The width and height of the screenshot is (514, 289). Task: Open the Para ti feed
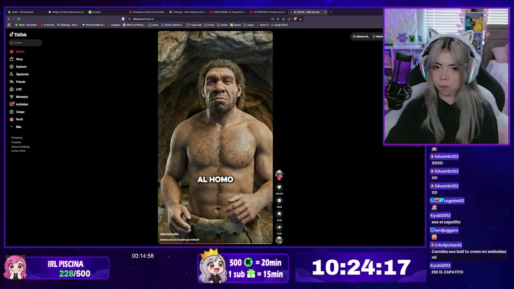point(17,52)
